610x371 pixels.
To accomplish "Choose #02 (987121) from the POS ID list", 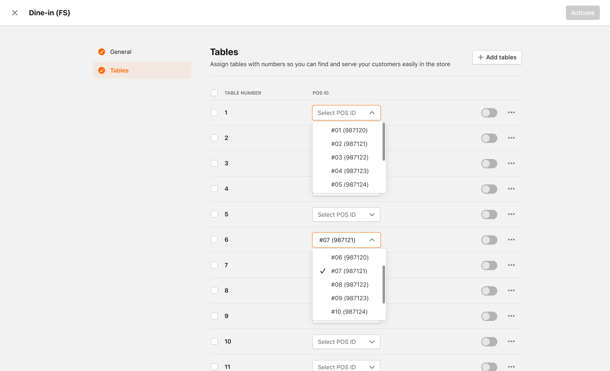I will point(349,144).
